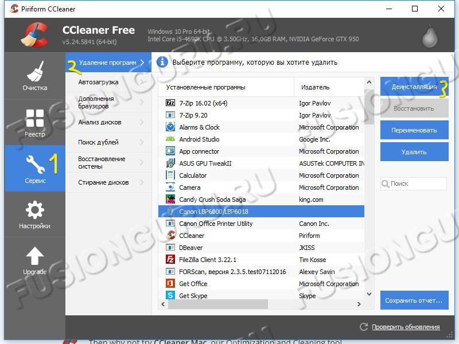
Task: Click the Upgrade arrow icon
Action: [x=35, y=256]
